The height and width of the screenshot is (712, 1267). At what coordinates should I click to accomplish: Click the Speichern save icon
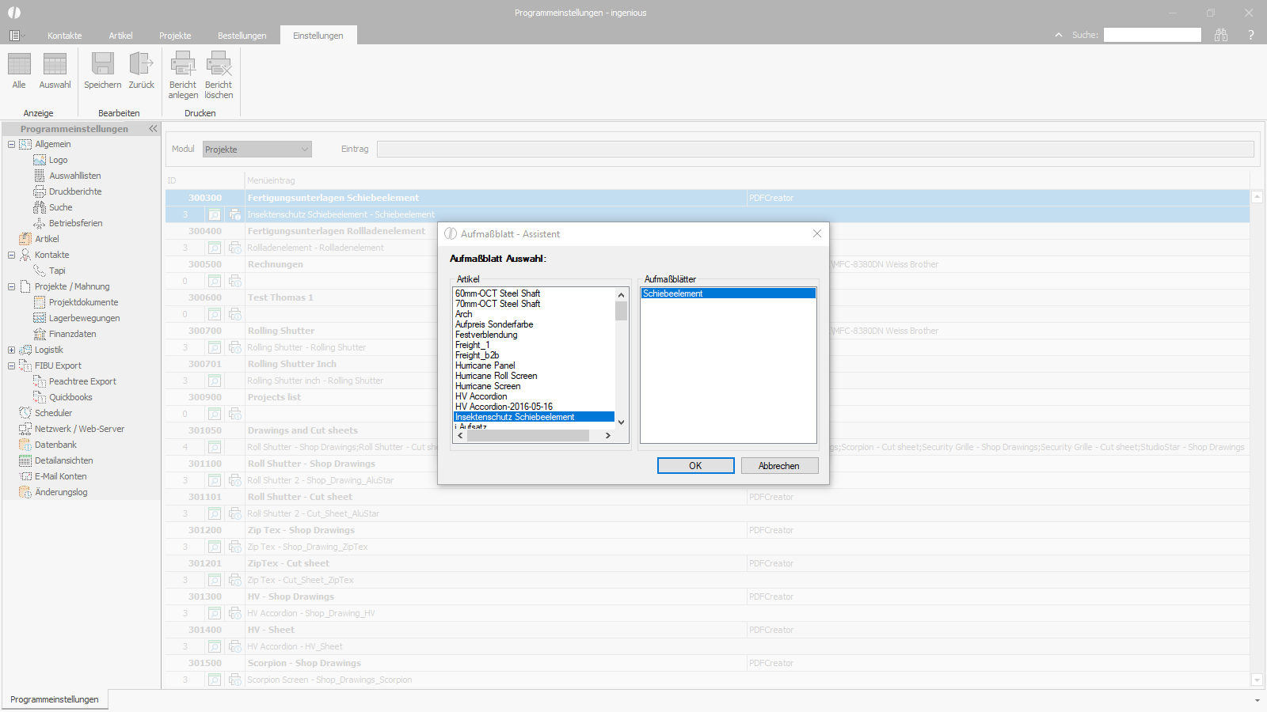[103, 63]
